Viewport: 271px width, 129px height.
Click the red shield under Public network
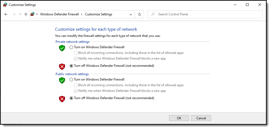coord(62,99)
